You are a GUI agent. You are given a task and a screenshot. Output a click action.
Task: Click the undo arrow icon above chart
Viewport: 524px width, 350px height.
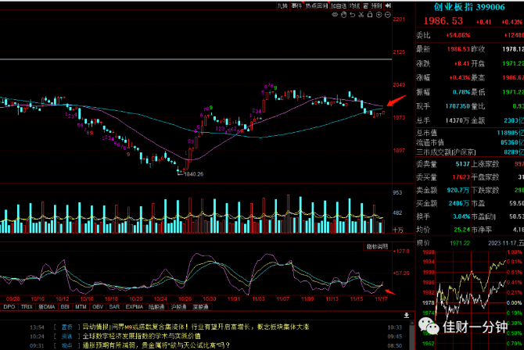pos(352,15)
